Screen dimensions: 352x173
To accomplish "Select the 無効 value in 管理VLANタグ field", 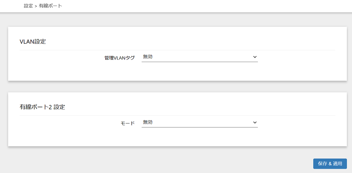I will (x=148, y=56).
